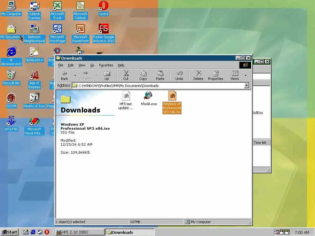
Task: Open Edit menu
Action: point(71,65)
